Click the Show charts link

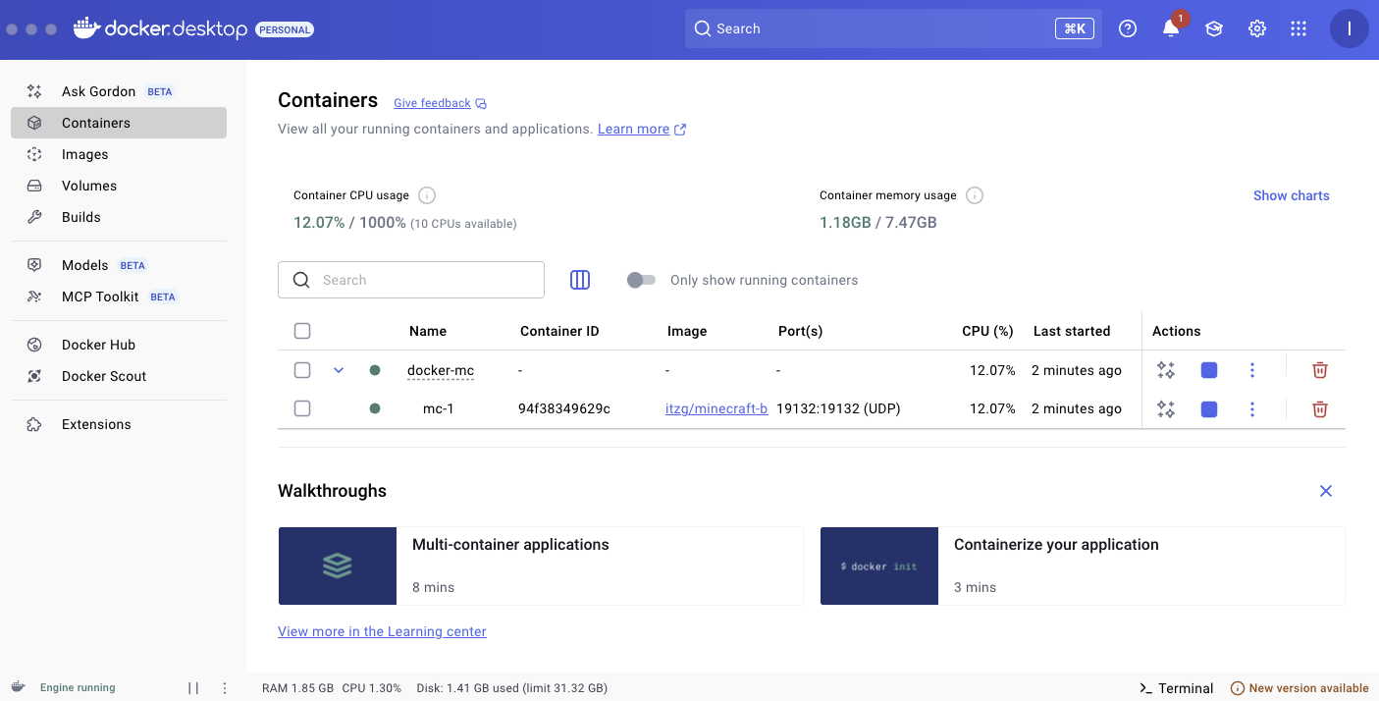pos(1291,195)
